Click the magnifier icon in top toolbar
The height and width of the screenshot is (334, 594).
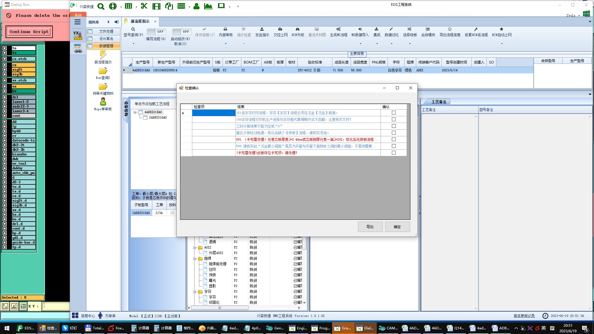[101, 6]
